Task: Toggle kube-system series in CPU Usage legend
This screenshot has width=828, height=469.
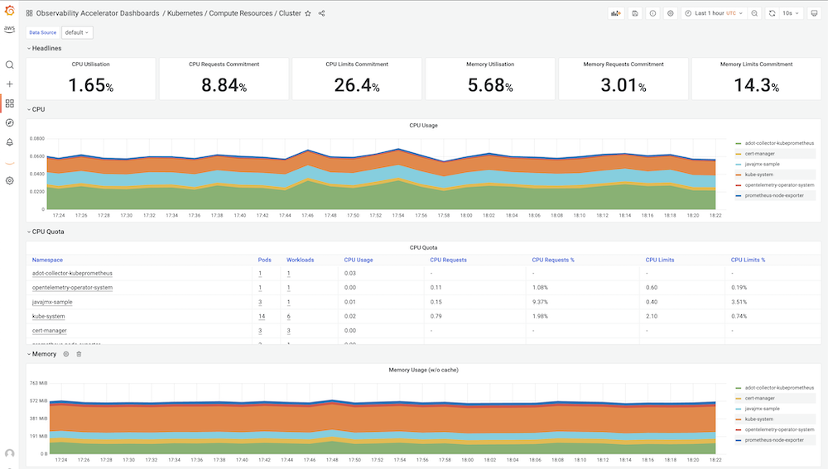Action: tap(758, 175)
